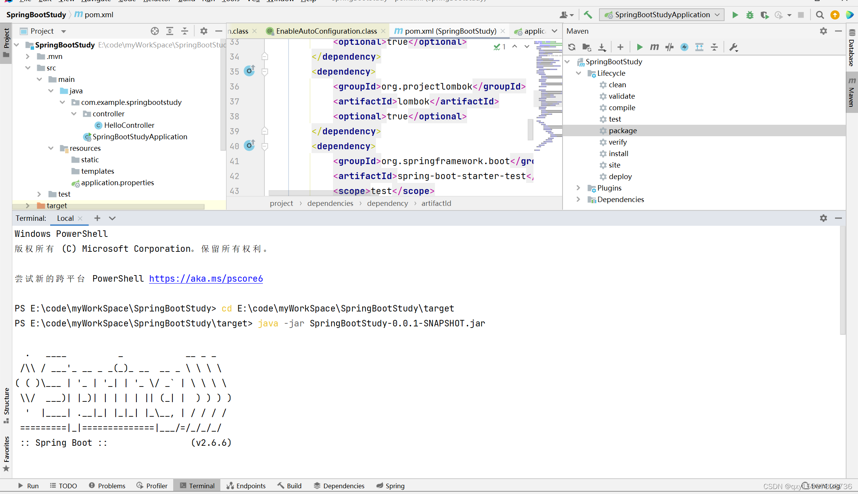Show hidden editor tabs chevron

pyautogui.click(x=555, y=31)
